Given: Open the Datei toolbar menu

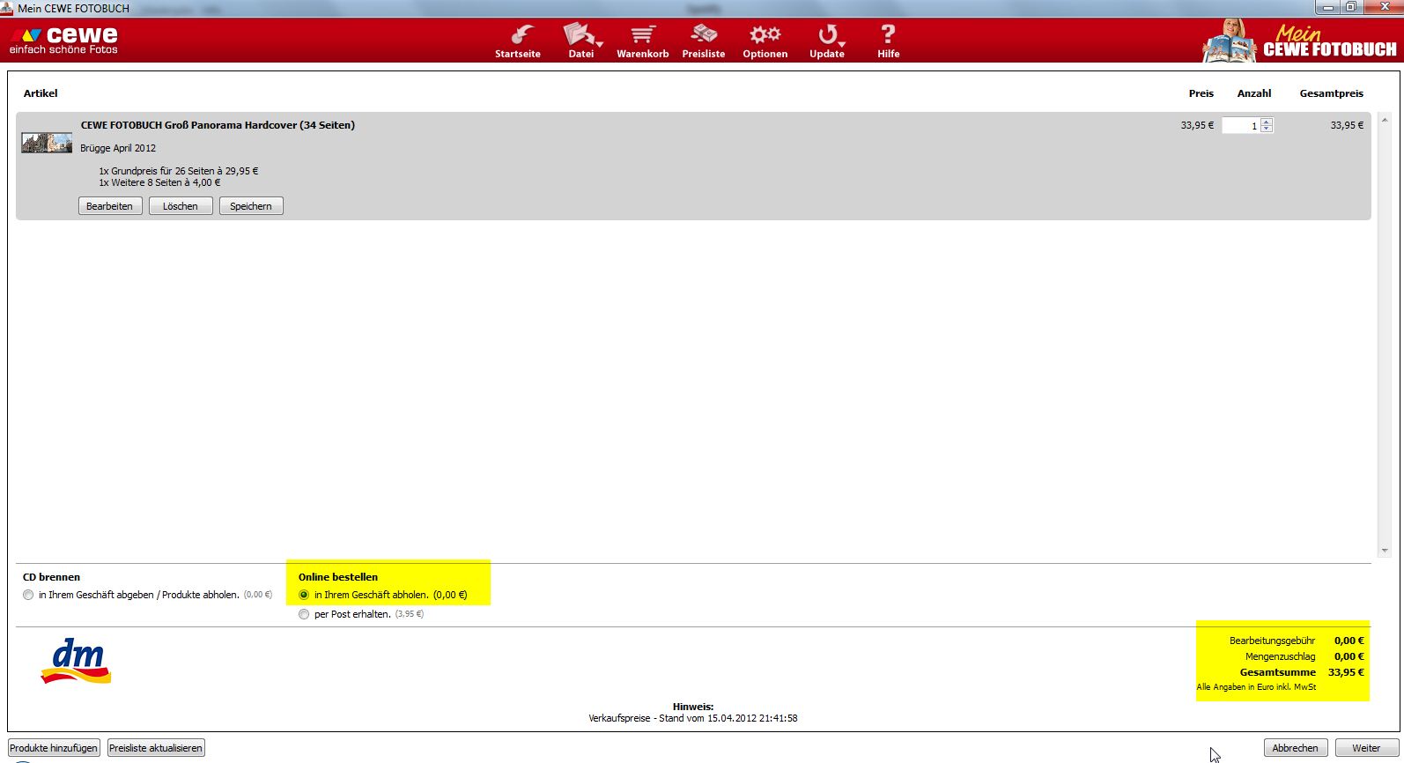Looking at the screenshot, I should (x=581, y=41).
